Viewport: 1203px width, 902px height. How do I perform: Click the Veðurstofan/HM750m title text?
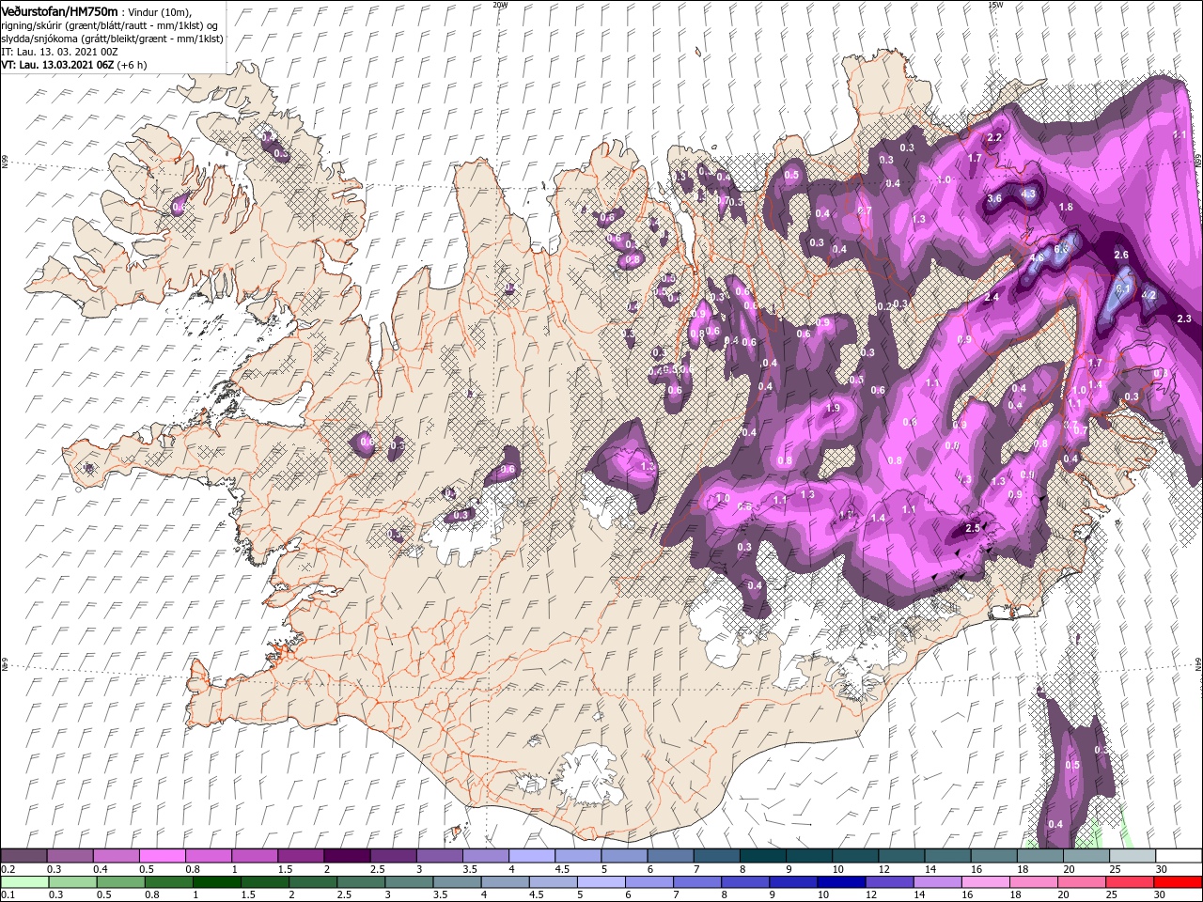pyautogui.click(x=59, y=10)
